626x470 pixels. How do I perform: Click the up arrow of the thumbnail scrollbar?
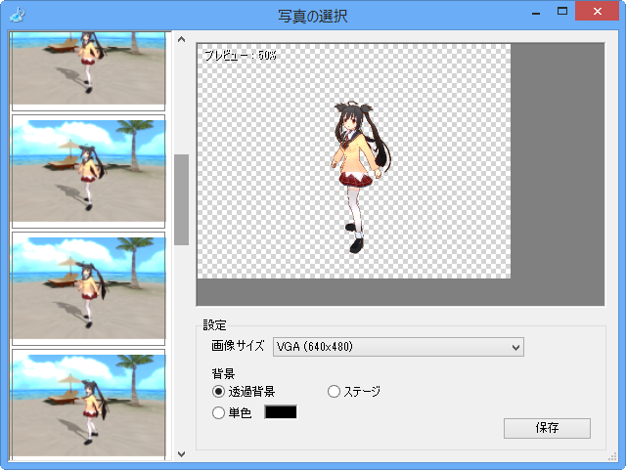coord(181,39)
